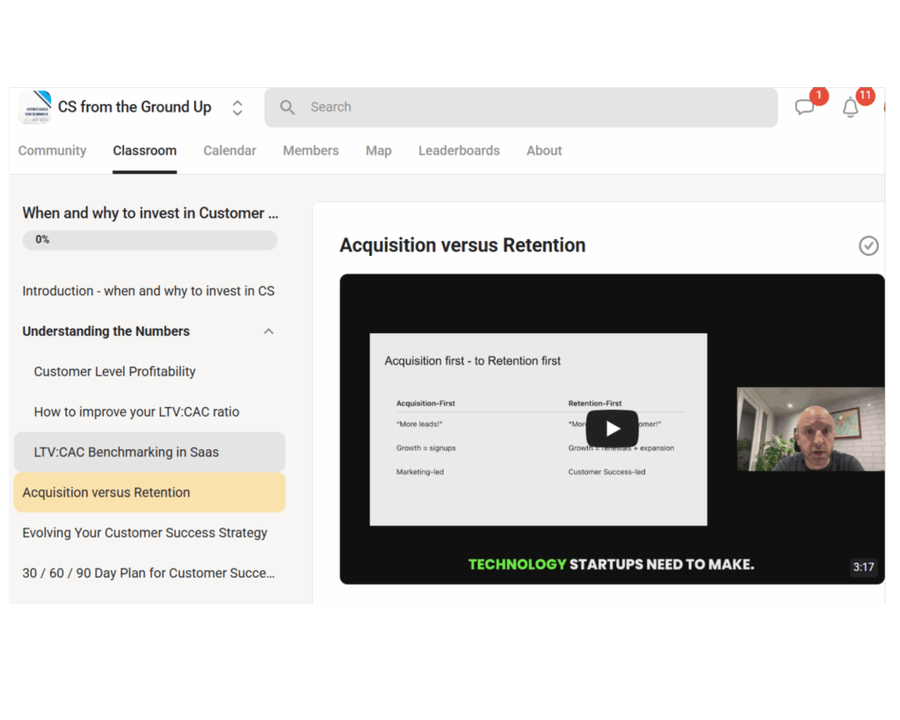This screenshot has width=900, height=720.
Task: Open How to improve your LTV:CAC ratio
Action: (x=136, y=411)
